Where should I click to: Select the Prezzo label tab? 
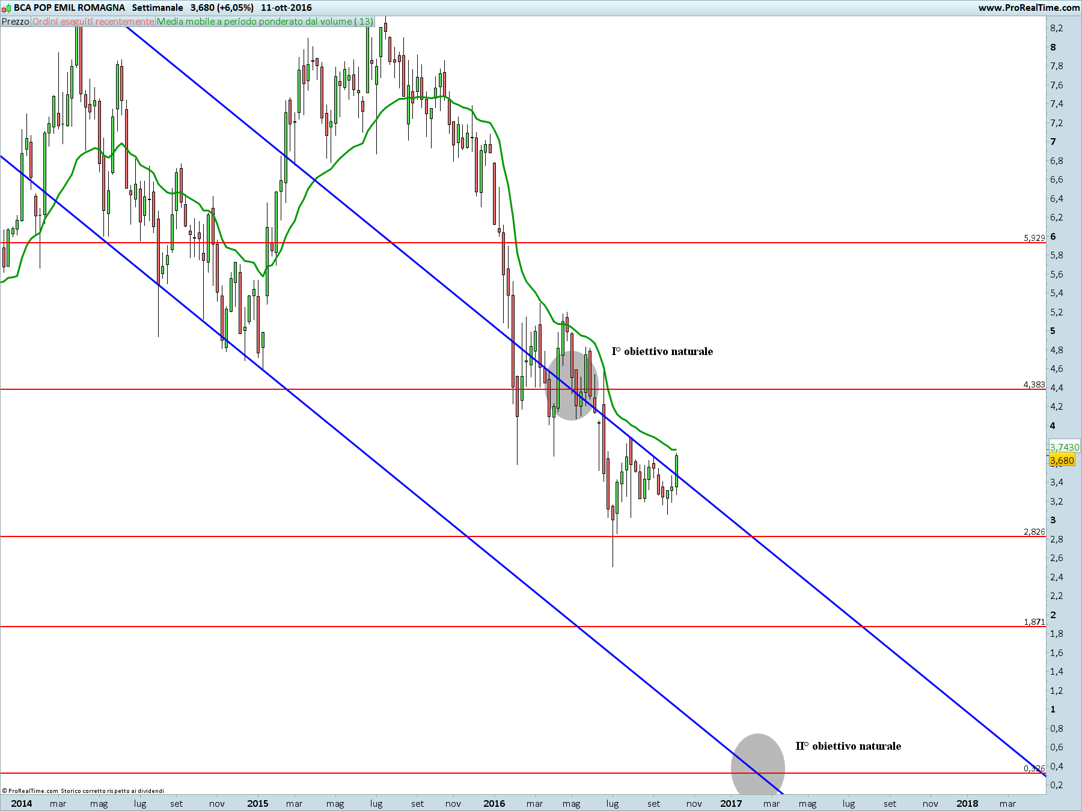pos(15,22)
